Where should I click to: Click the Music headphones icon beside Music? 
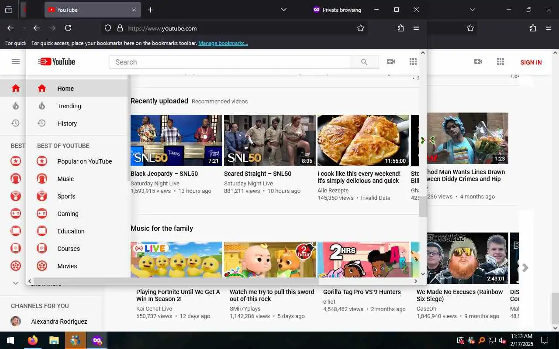point(42,179)
